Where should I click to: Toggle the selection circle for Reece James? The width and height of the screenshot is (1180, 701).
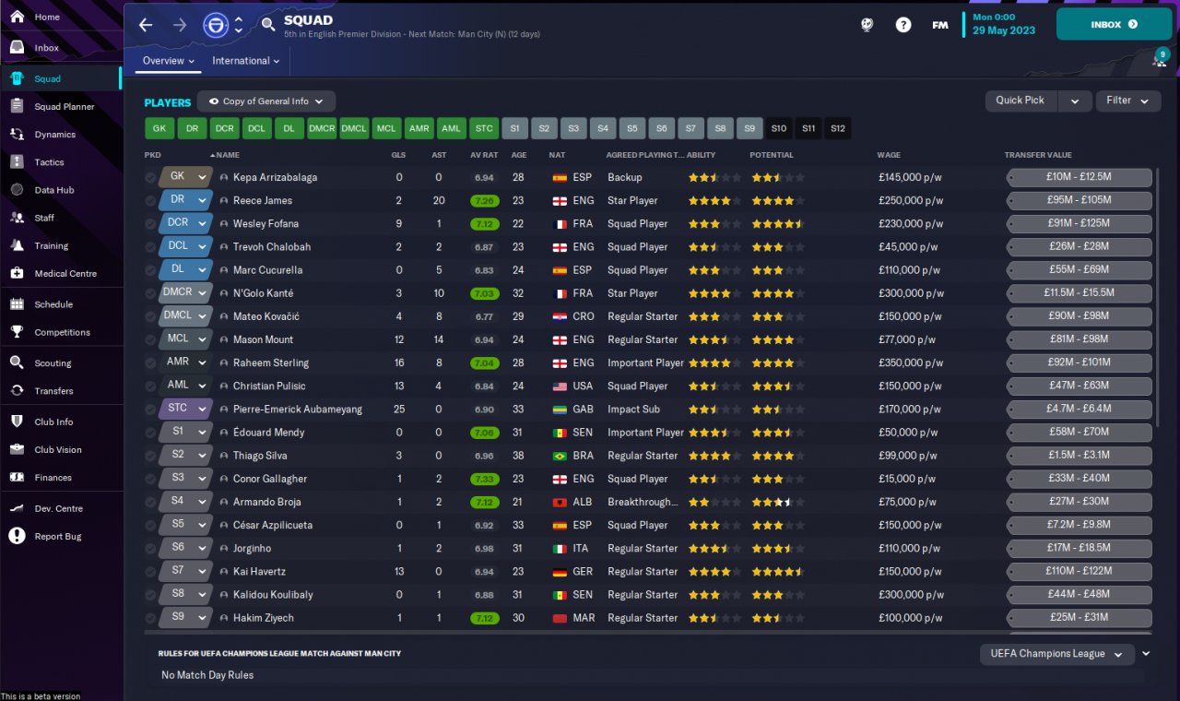pyautogui.click(x=150, y=200)
